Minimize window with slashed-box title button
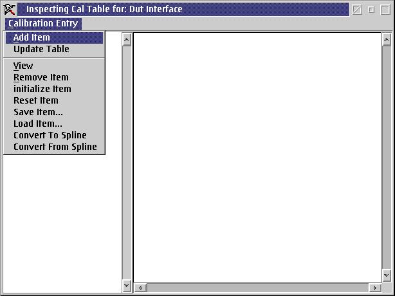This screenshot has width=395, height=296. click(356, 10)
